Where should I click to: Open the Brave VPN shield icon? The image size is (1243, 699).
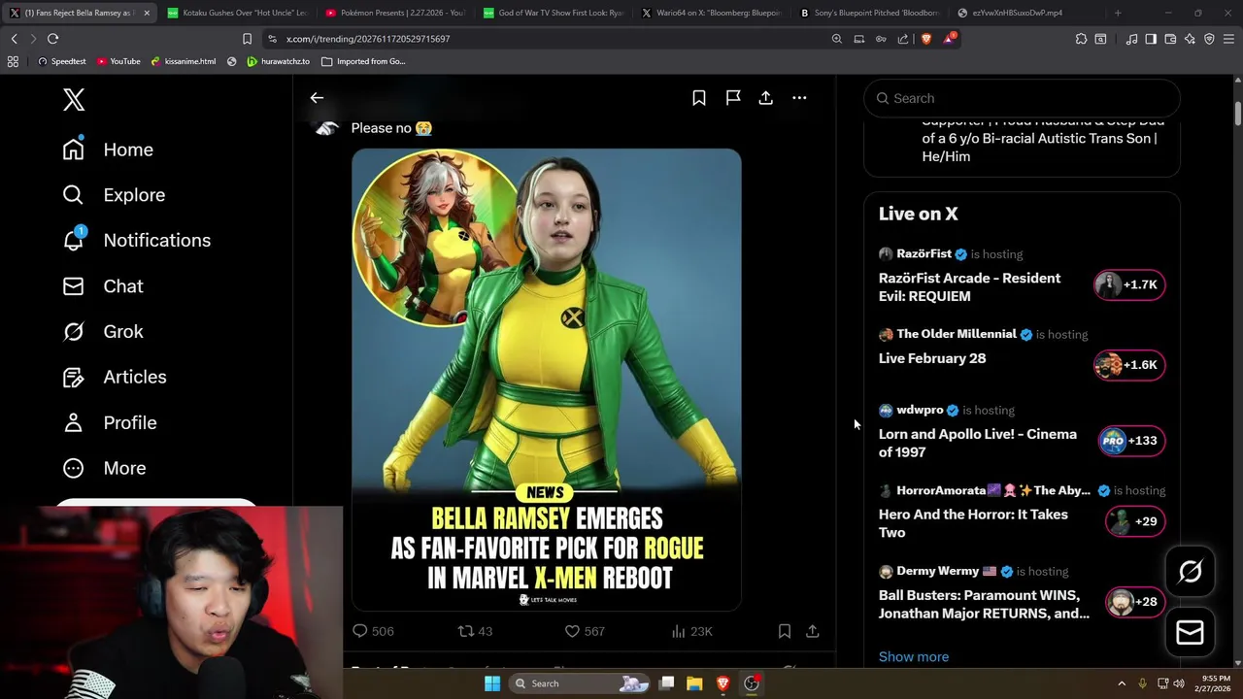click(1209, 39)
